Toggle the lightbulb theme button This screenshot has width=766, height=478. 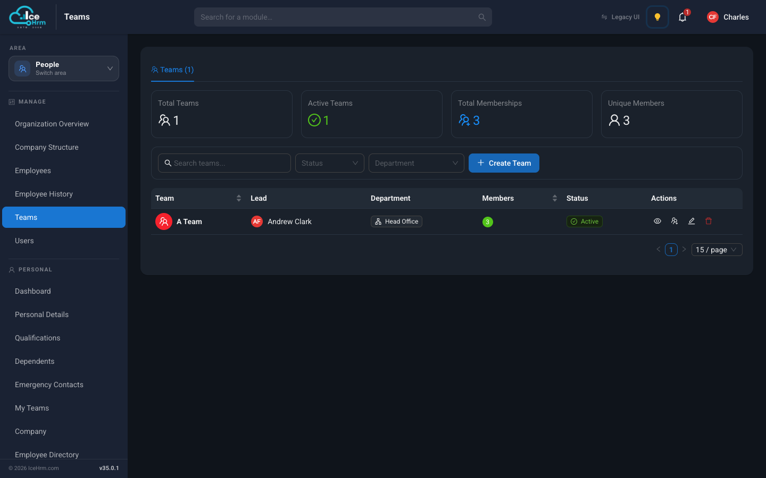click(x=657, y=17)
